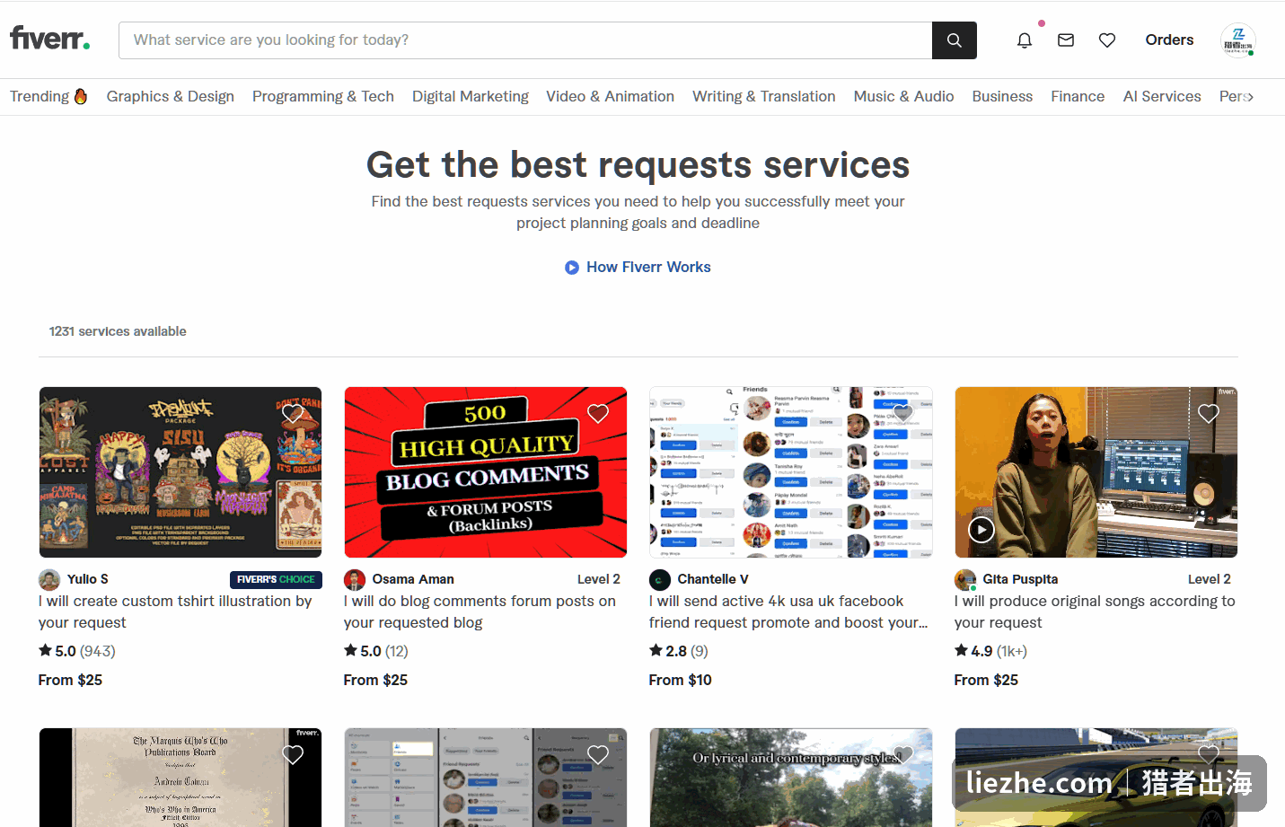Open the Trending category
The height and width of the screenshot is (827, 1285).
pyautogui.click(x=48, y=96)
